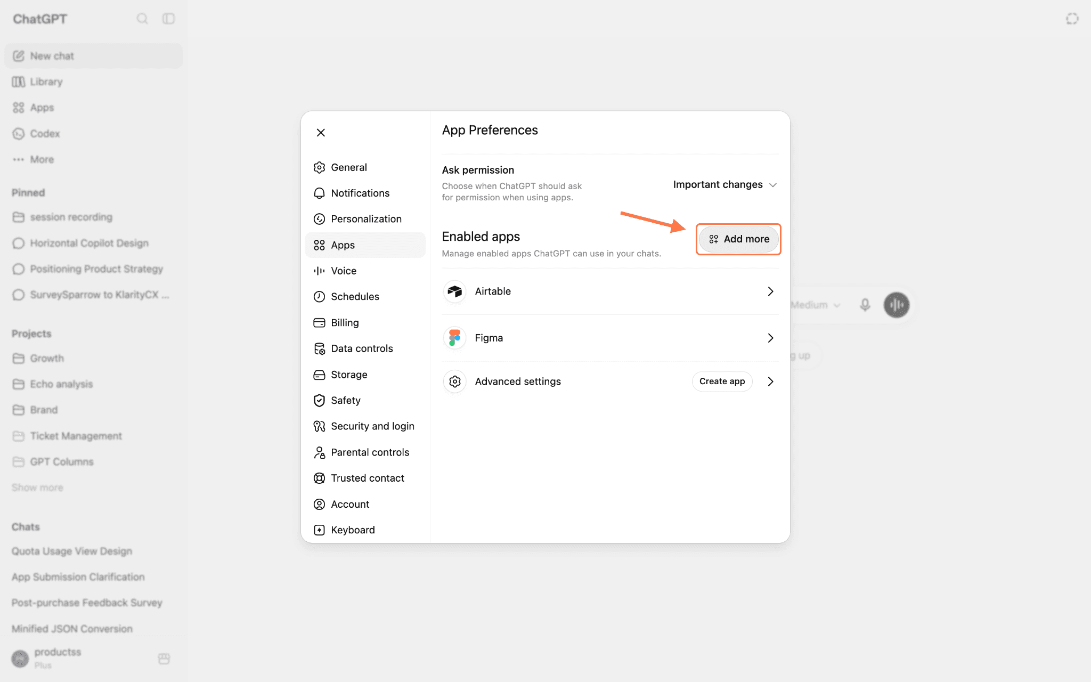Click the Trusted contact lifebuoy icon
The image size is (1091, 682).
319,478
